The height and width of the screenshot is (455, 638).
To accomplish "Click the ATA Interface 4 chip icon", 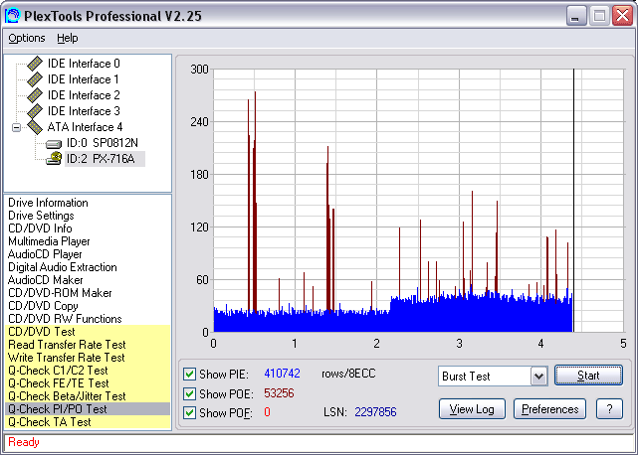I will [x=35, y=127].
